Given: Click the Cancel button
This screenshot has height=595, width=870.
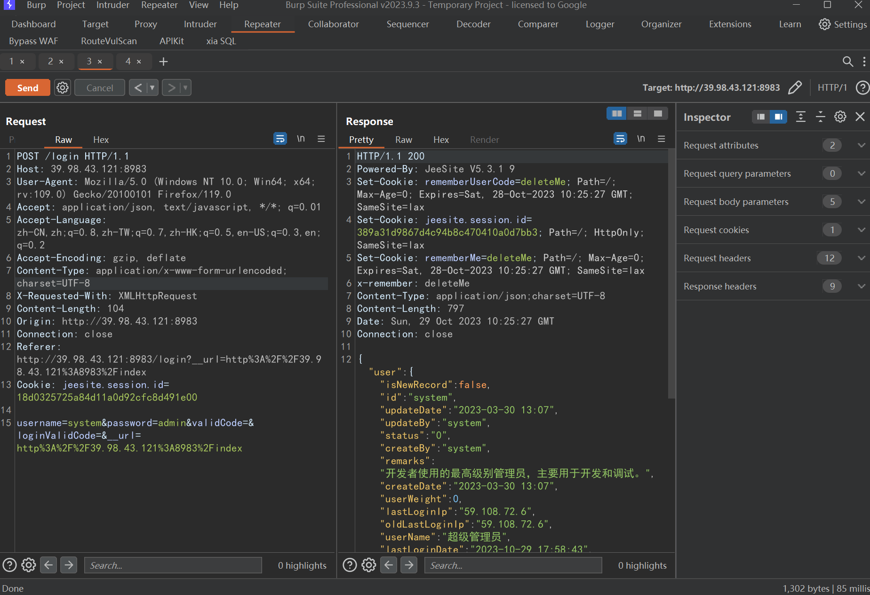Looking at the screenshot, I should click(x=100, y=88).
